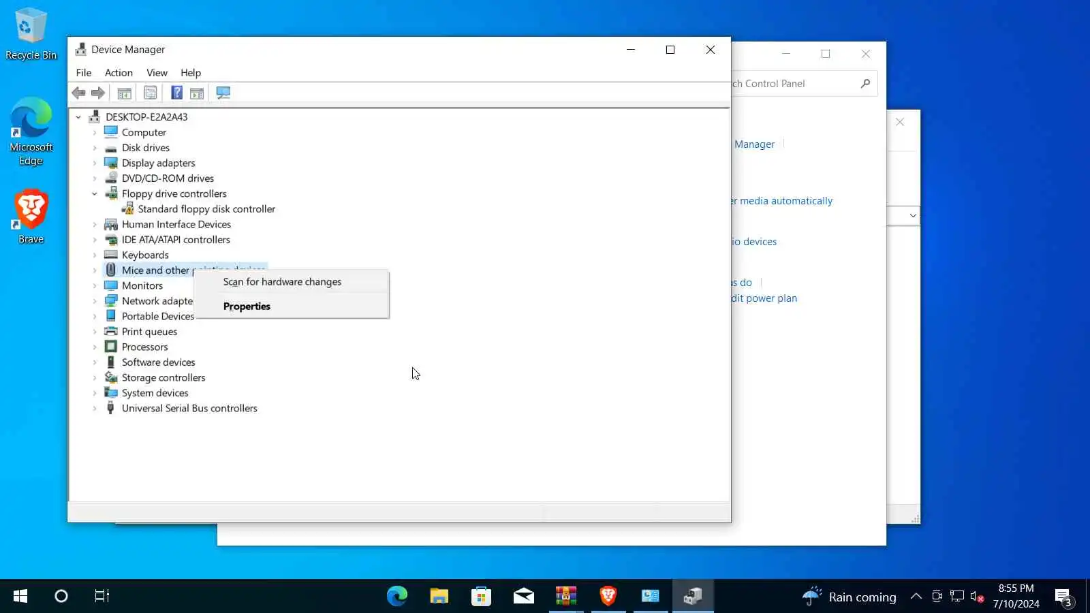Select the Storage controllers row
Image resolution: width=1090 pixels, height=613 pixels.
point(163,378)
